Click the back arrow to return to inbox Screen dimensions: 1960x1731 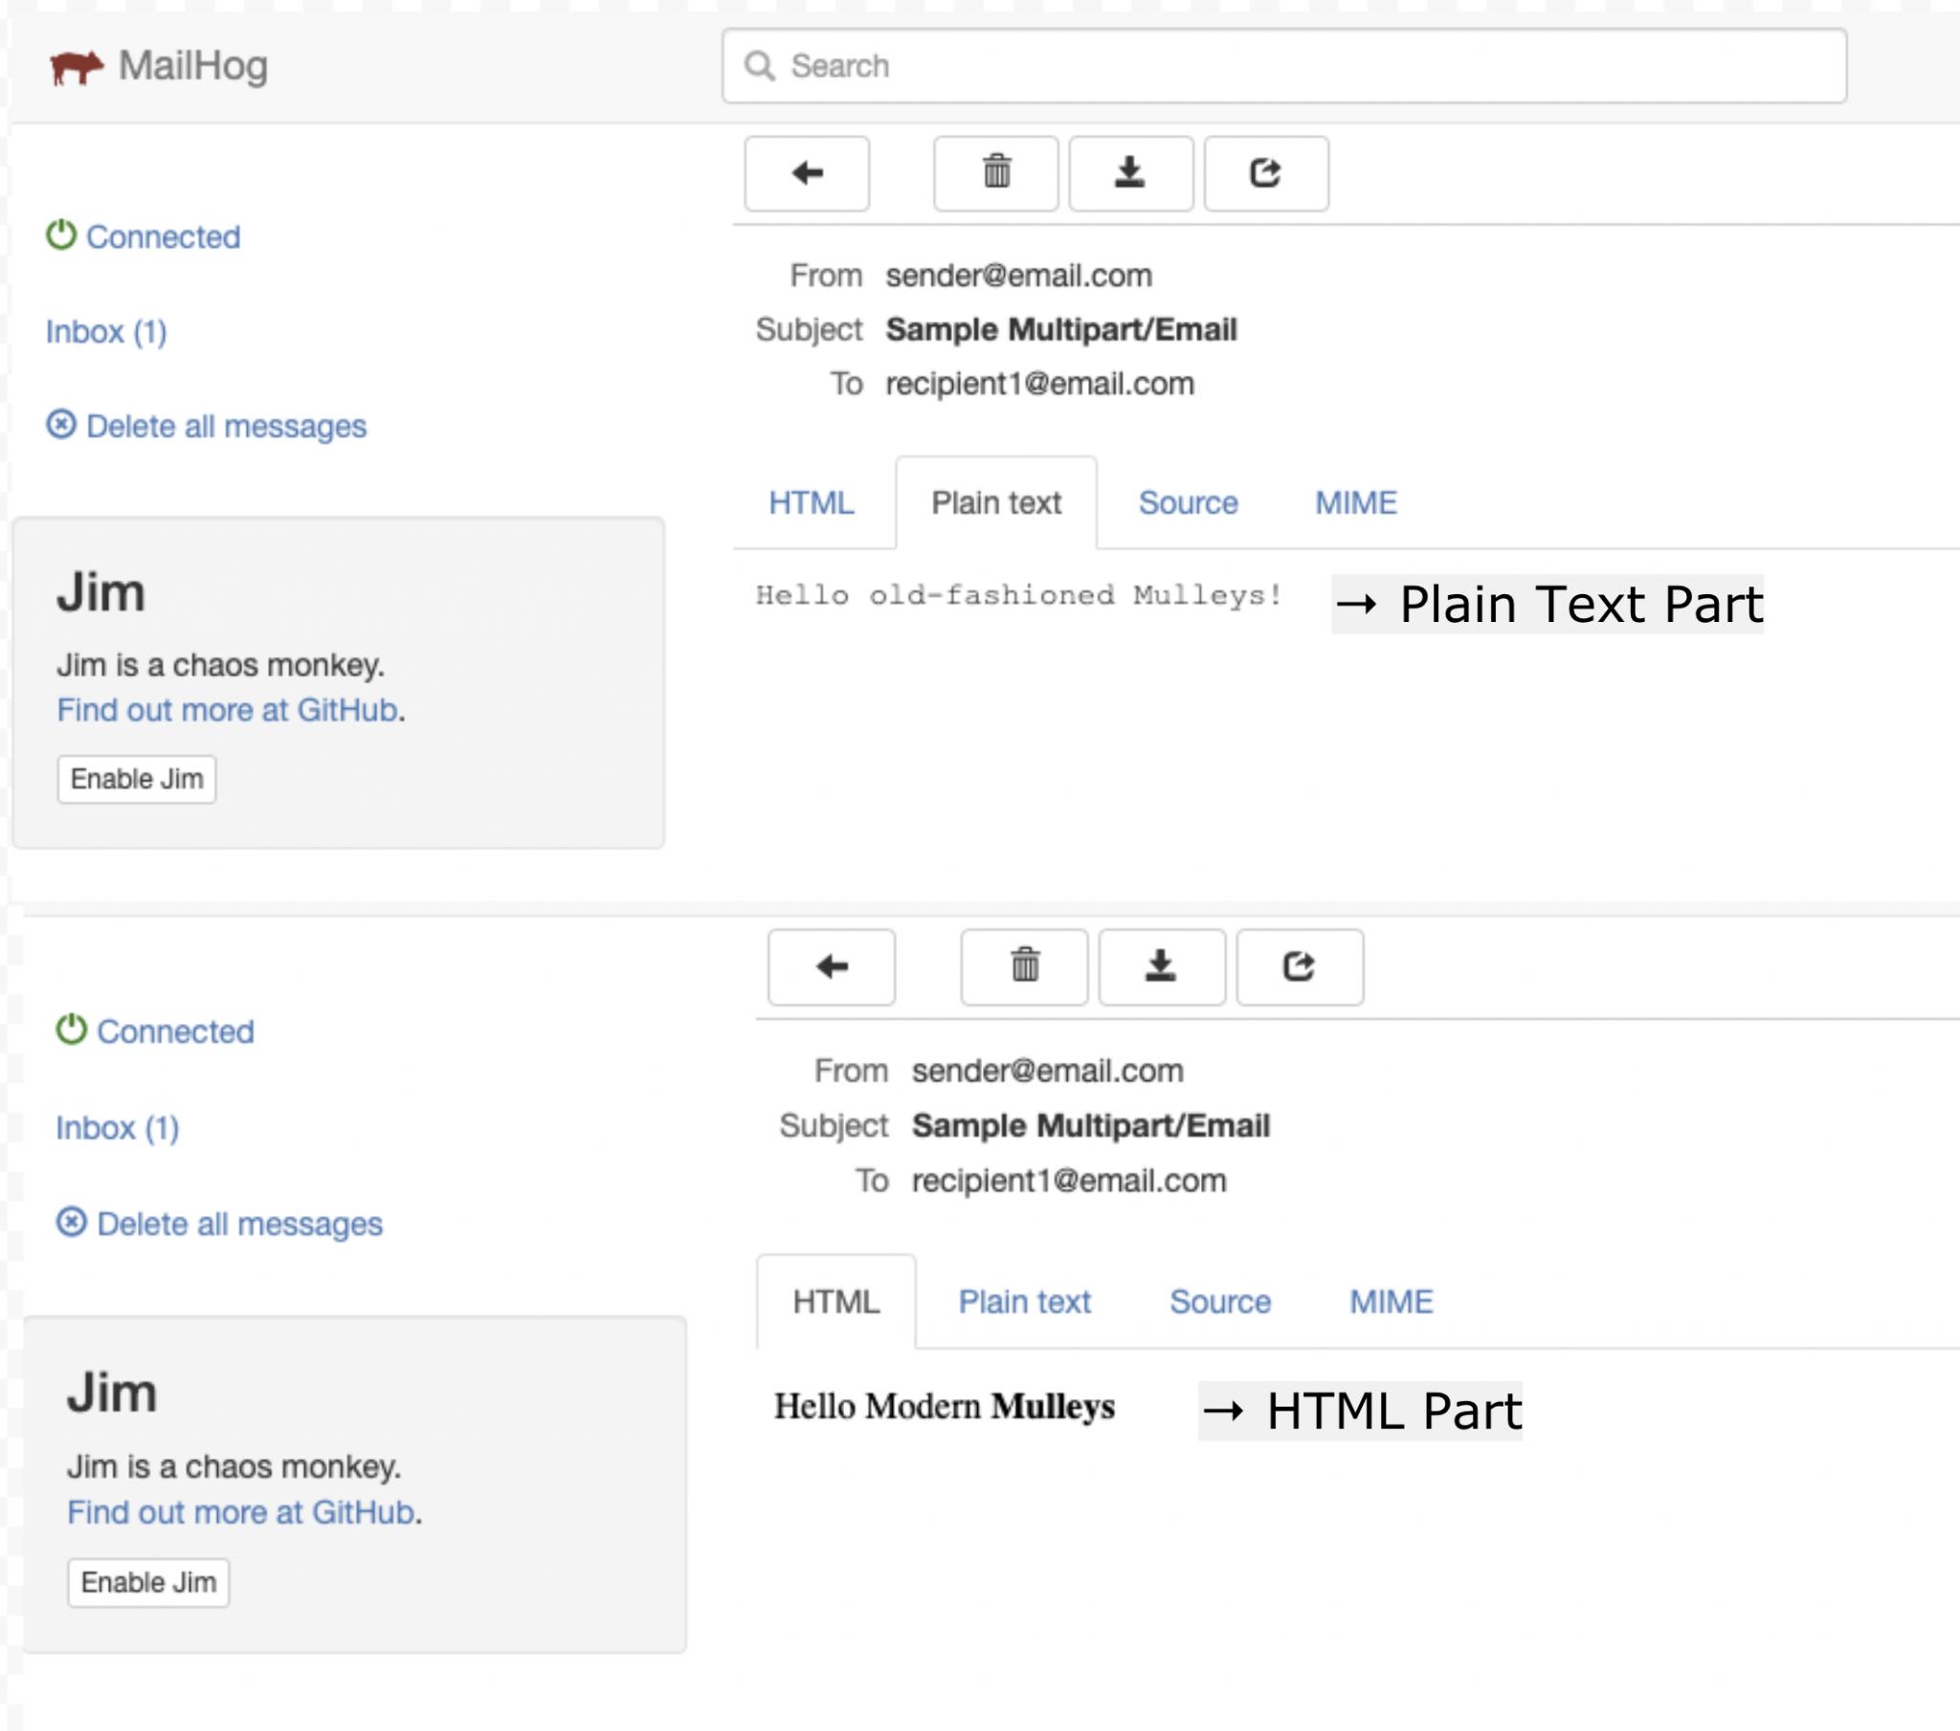[807, 173]
